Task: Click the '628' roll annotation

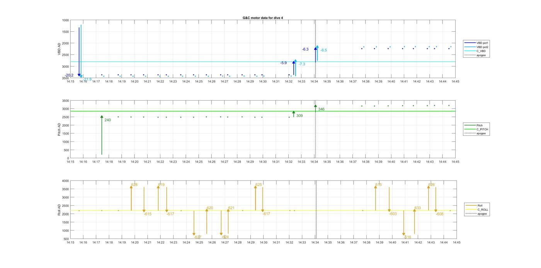Action: coord(134,185)
